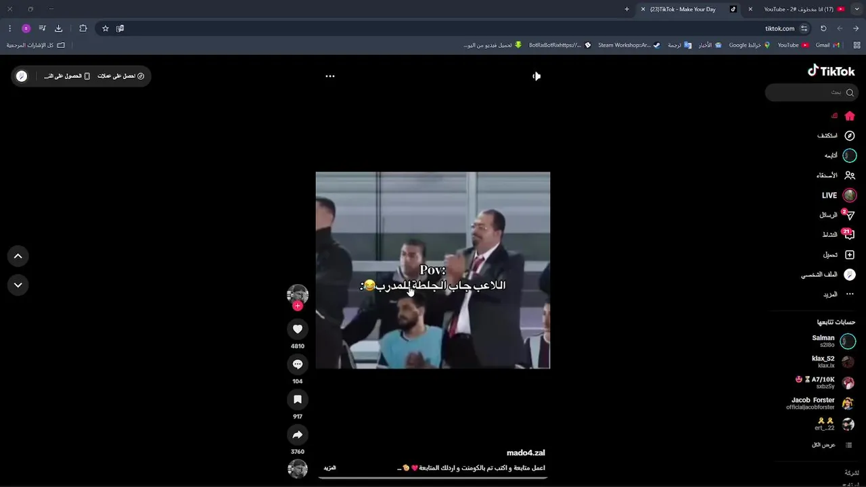Open the All Bookmarks folder
Viewport: 866px width, 487px height.
(36, 45)
